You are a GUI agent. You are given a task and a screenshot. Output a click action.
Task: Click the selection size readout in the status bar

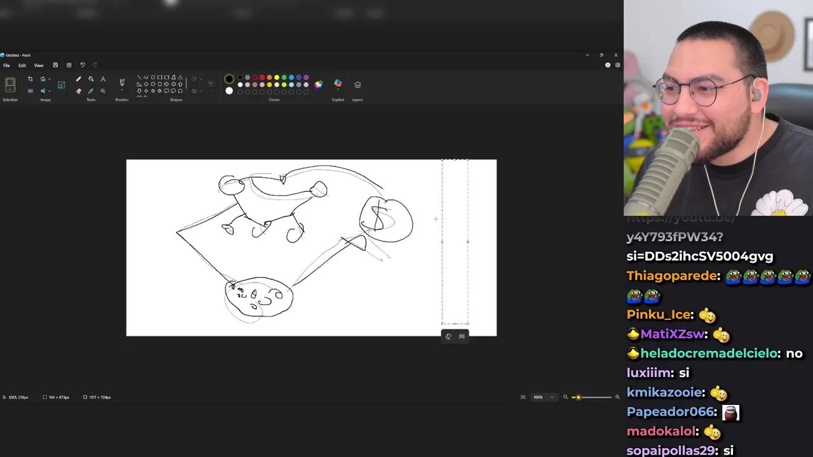[x=57, y=397]
